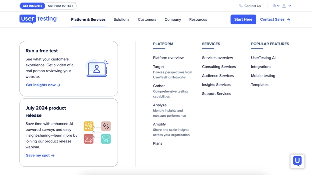Open the Templates link
This screenshot has width=312, height=175.
260,85
